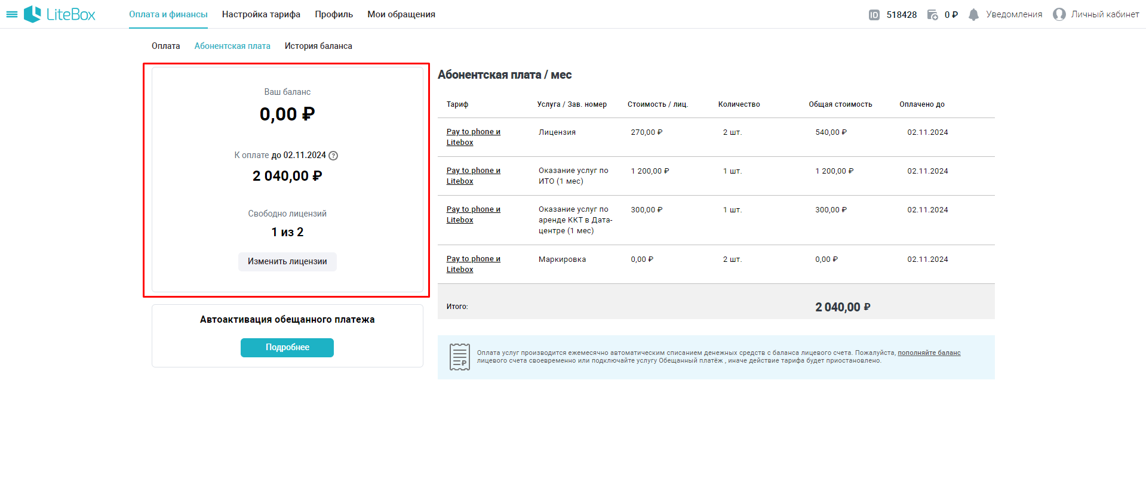Switch to Абонентская плата tab
Screen dimensions: 1146x479
232,46
